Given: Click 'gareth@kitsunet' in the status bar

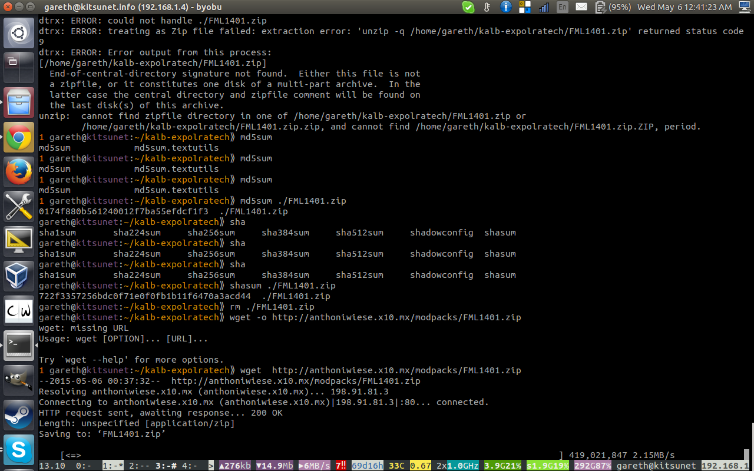Looking at the screenshot, I should click(x=656, y=466).
